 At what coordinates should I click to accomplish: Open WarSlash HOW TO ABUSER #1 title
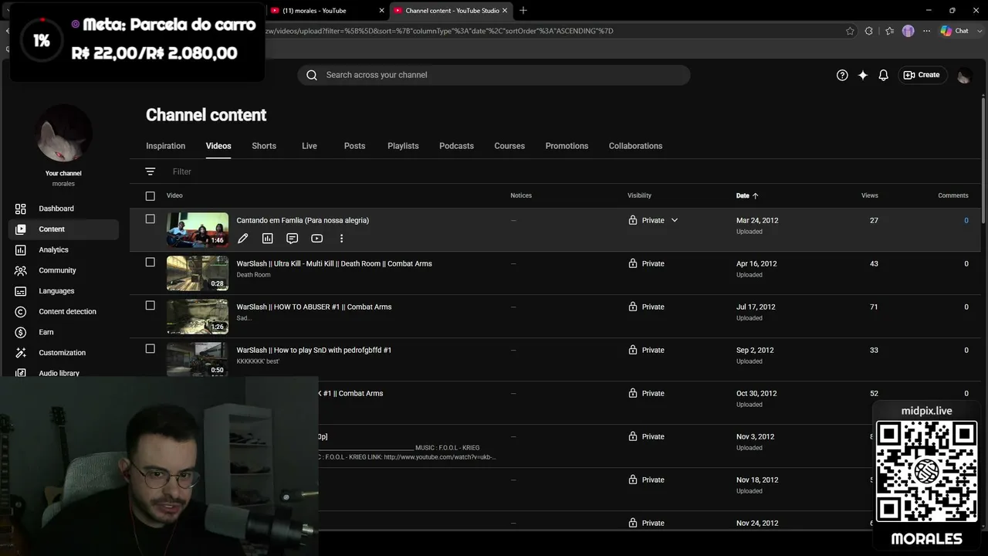314,307
